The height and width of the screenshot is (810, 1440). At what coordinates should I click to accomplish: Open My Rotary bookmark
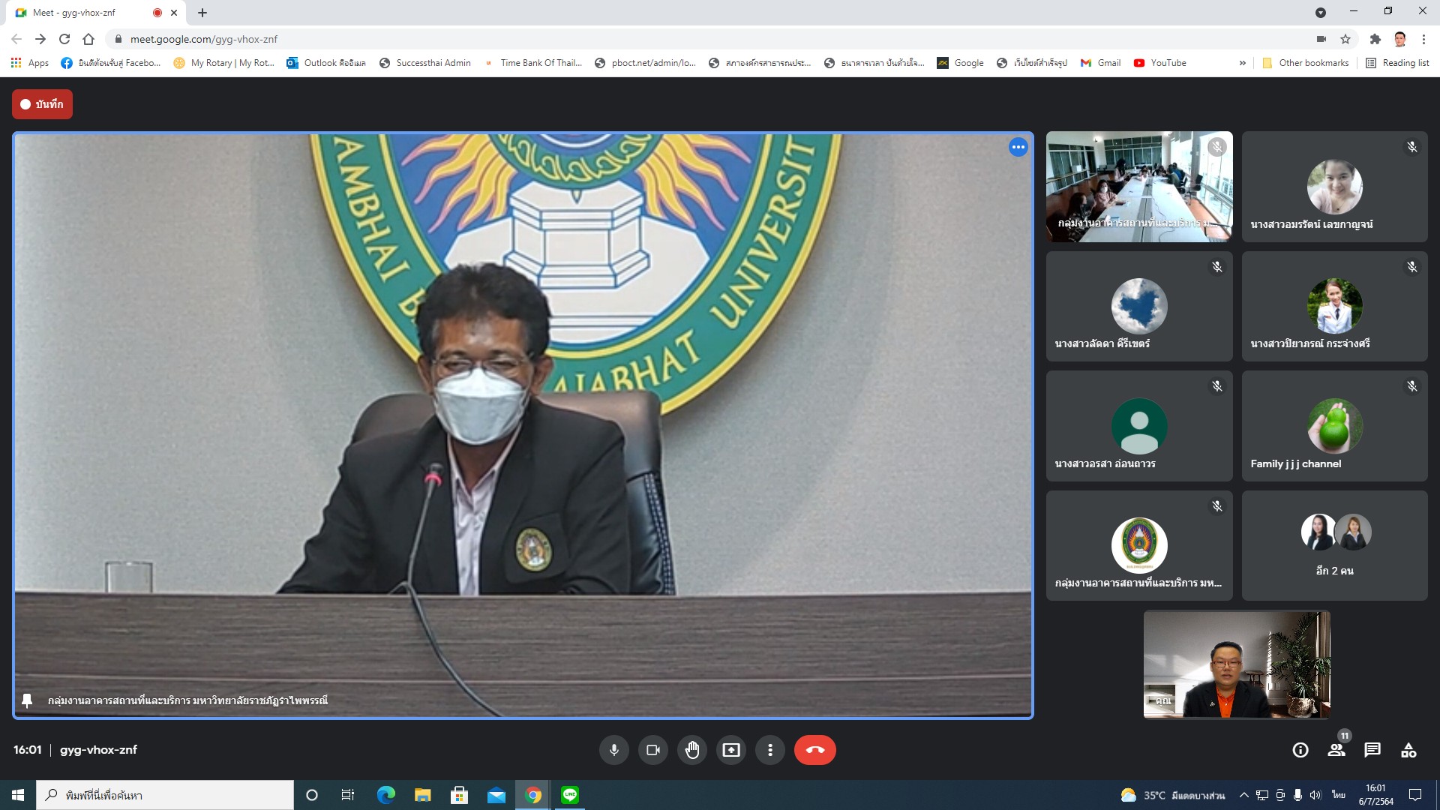point(223,63)
